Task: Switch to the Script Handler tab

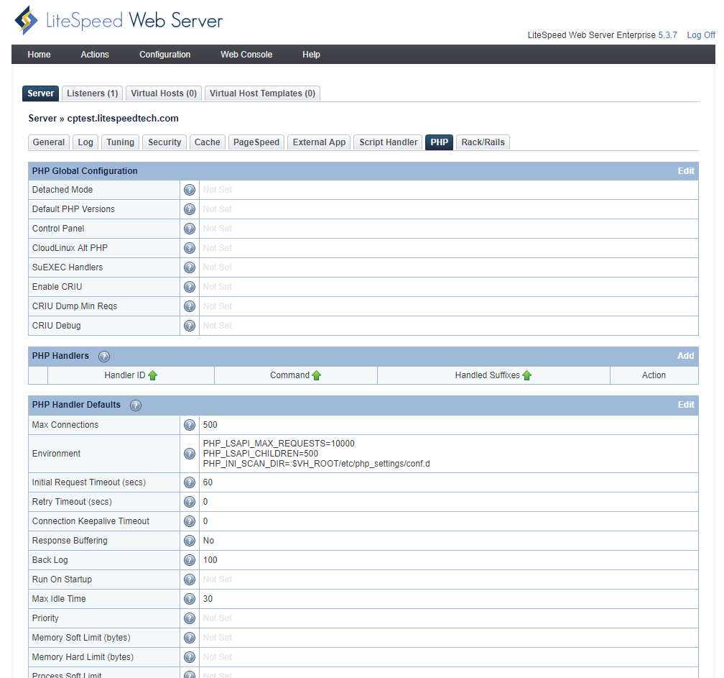Action: pos(388,142)
